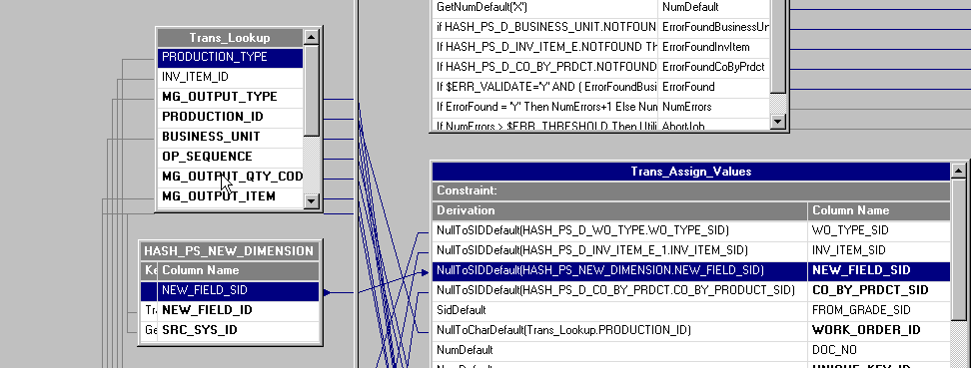Select ErrorFoundCoByPrdct column cell
The image size is (971, 368).
click(714, 67)
